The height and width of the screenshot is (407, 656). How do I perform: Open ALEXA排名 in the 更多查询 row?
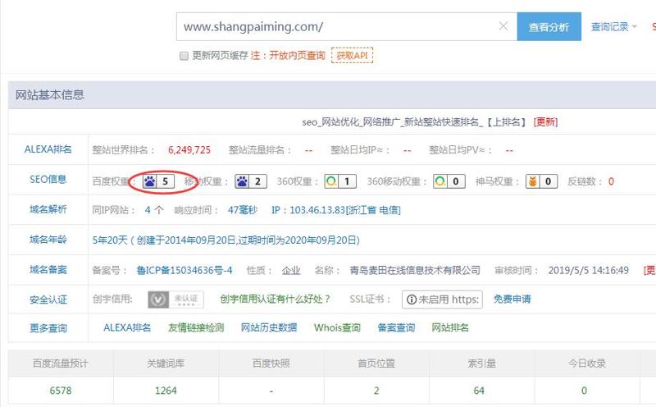127,327
